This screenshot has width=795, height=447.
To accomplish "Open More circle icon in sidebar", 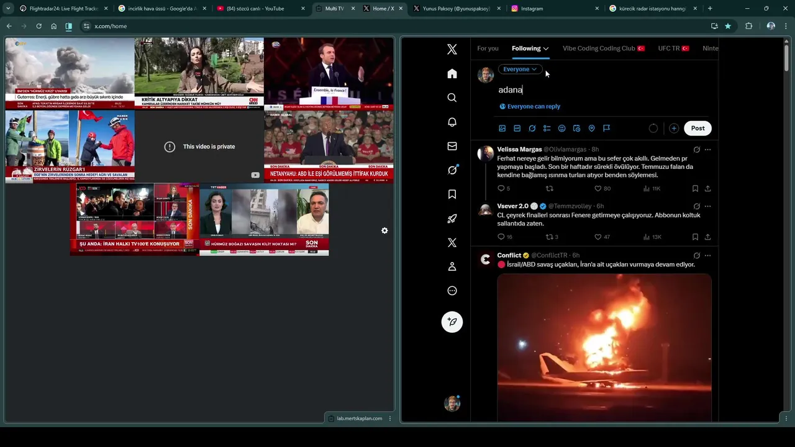I will [452, 291].
